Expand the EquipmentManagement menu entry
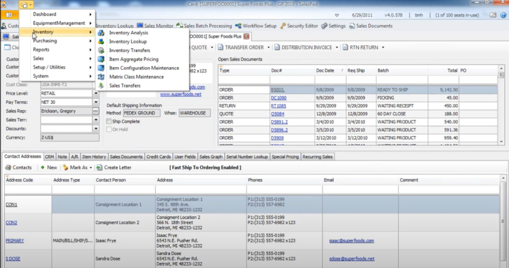 tap(57, 23)
